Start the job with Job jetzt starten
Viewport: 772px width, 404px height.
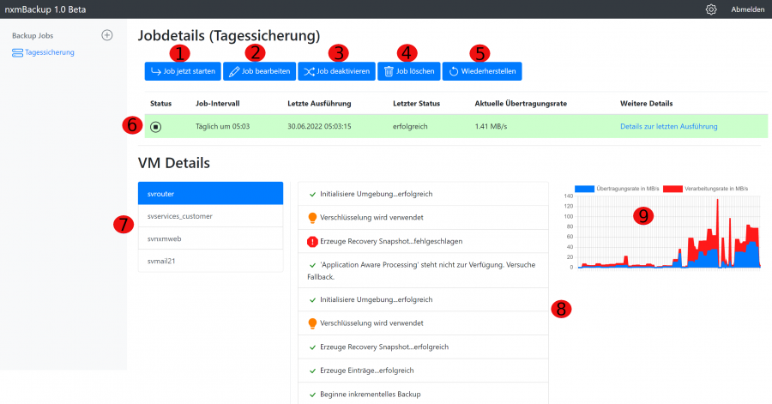point(182,71)
